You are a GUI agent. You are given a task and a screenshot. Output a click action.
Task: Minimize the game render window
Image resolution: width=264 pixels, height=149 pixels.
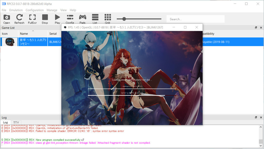click(174, 27)
